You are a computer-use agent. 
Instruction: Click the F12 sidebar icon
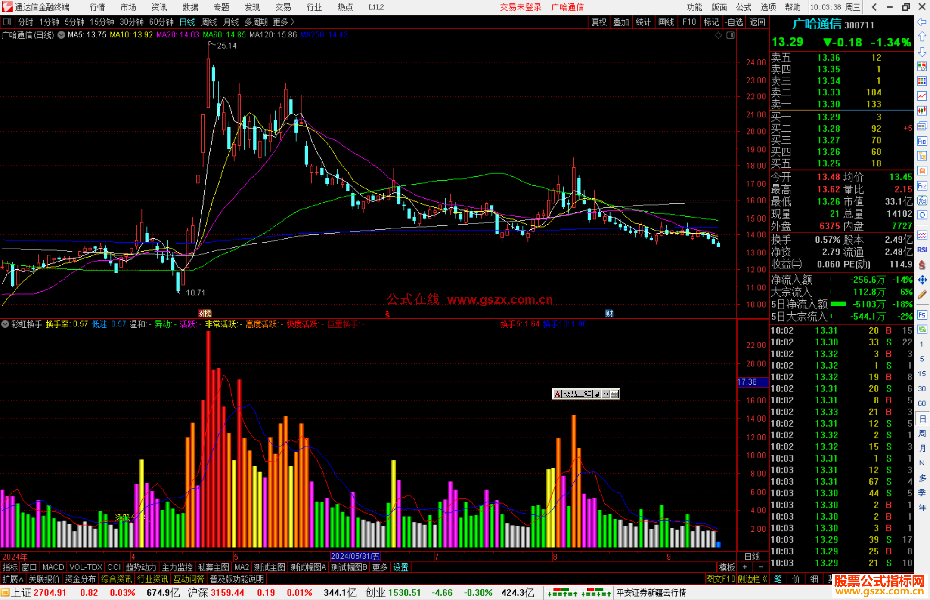922,186
